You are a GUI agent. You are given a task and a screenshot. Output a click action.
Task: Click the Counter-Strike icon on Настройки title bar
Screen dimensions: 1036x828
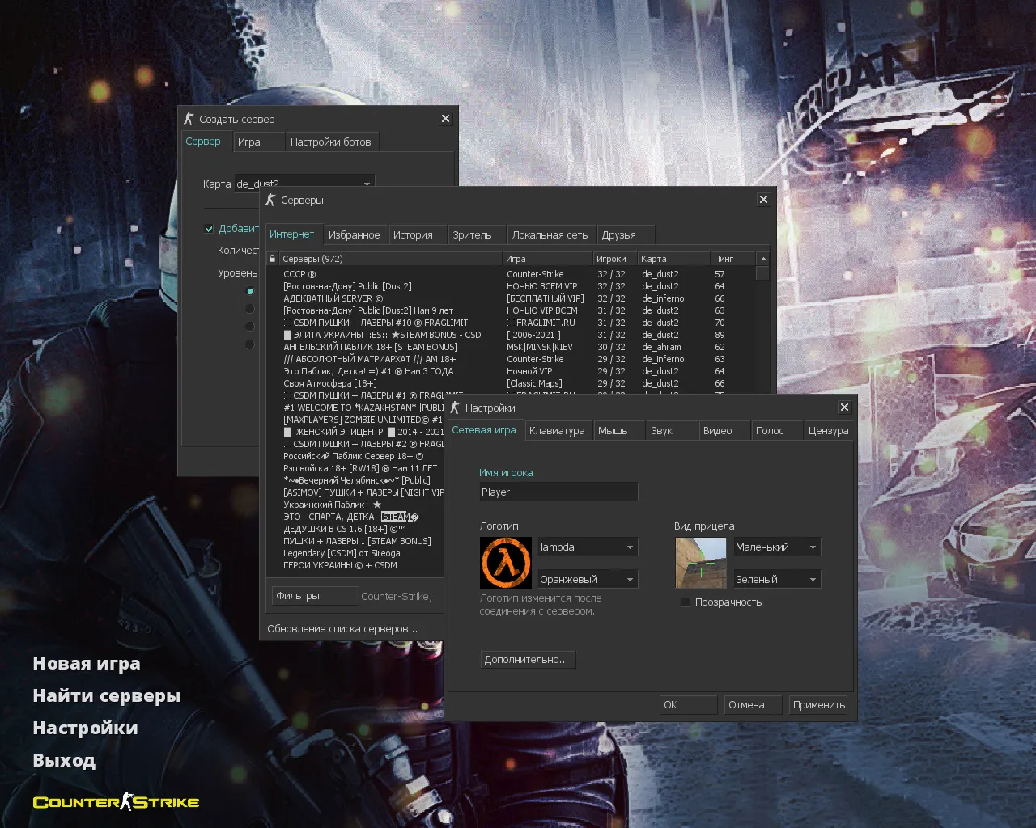455,408
